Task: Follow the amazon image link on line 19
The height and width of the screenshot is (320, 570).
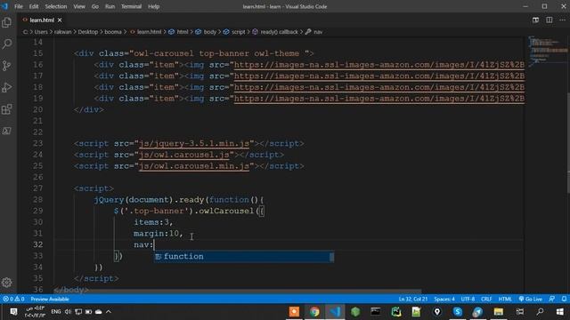Action: pyautogui.click(x=379, y=99)
